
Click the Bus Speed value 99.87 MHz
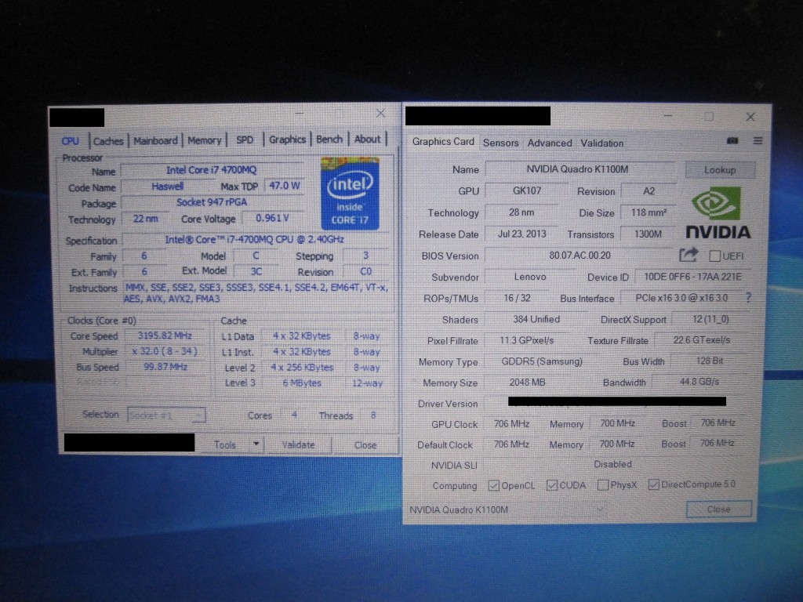[165, 367]
